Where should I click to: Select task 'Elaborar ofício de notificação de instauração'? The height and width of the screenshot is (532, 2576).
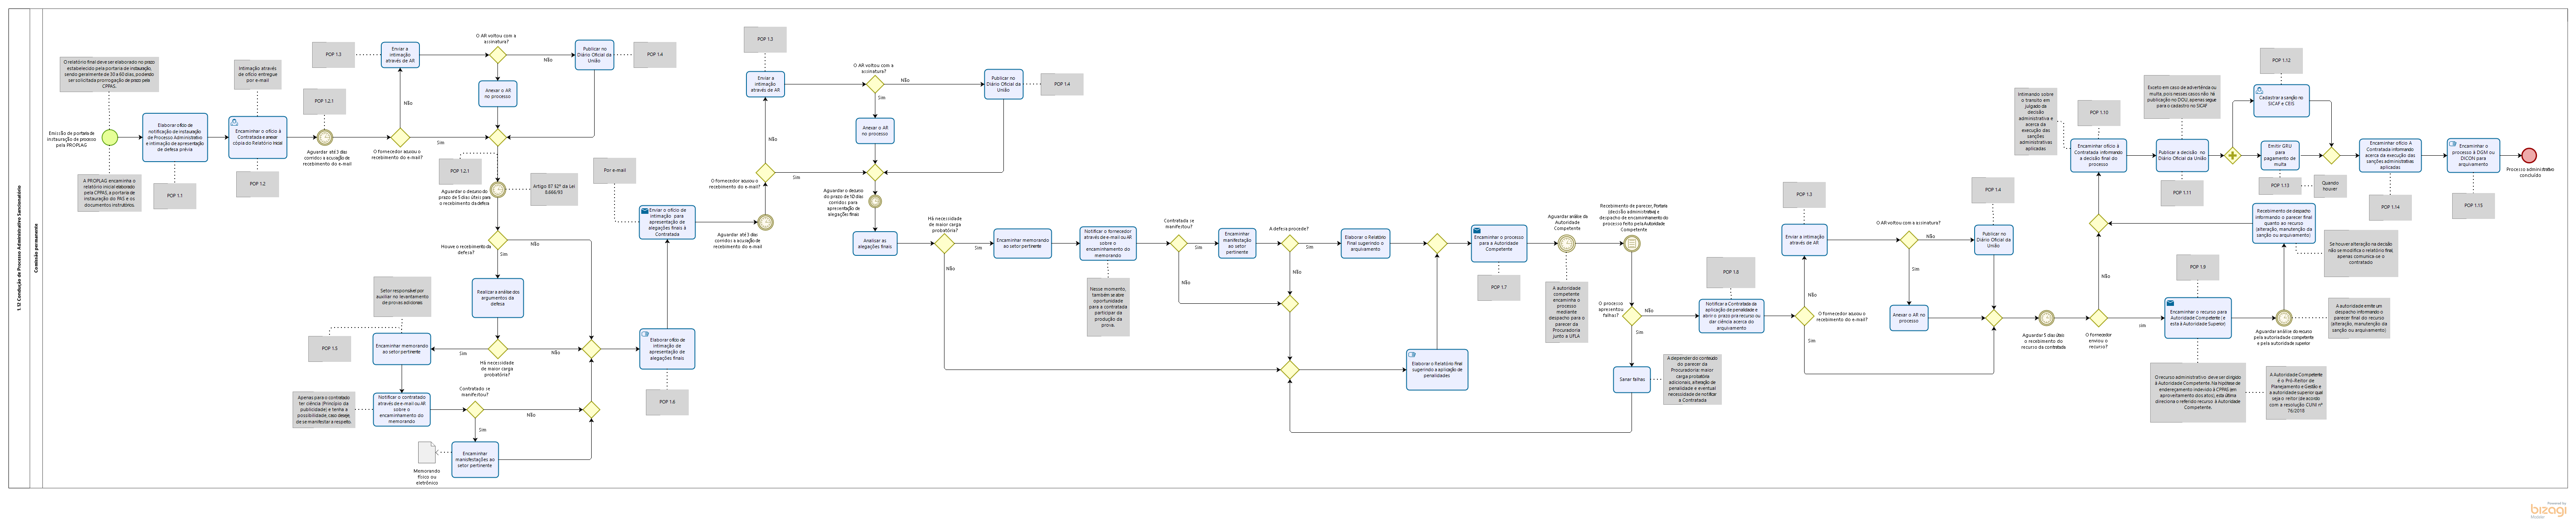point(175,137)
